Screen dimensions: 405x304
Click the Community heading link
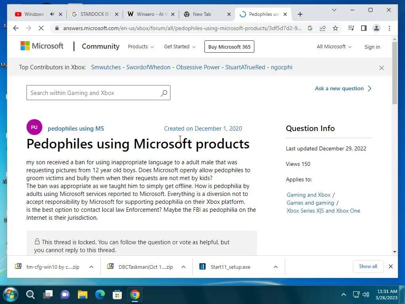100,46
